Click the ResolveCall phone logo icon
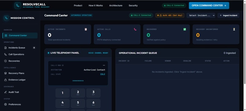The height and width of the screenshot is (111, 246). [x=18, y=5]
